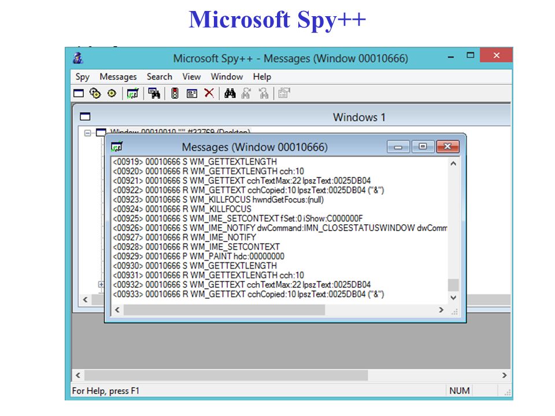
Task: Collapse the Desktop window tree node
Action: point(87,133)
